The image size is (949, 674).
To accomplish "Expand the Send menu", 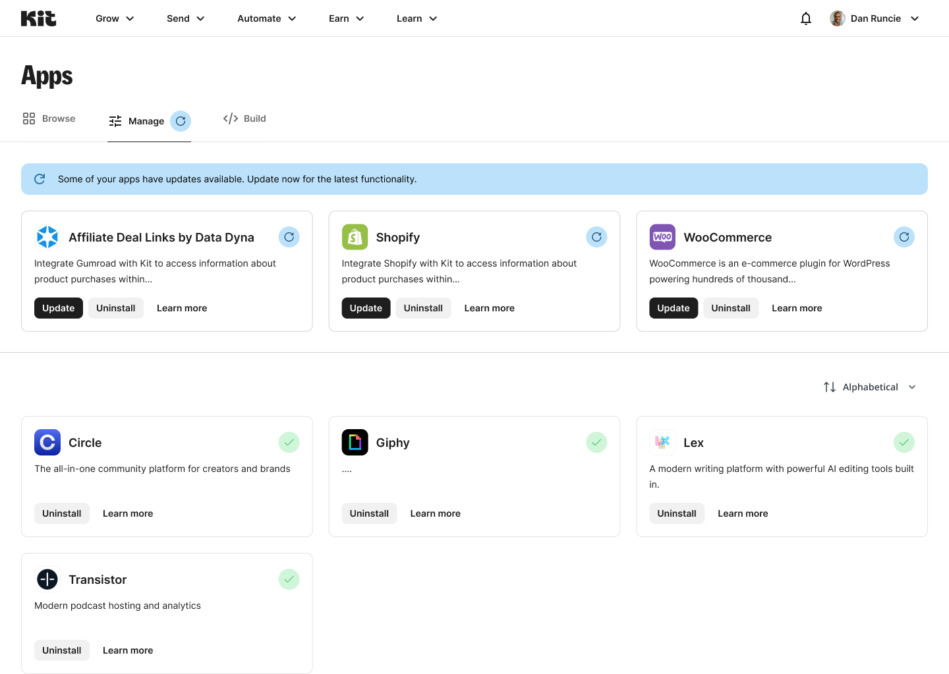I will (x=186, y=18).
